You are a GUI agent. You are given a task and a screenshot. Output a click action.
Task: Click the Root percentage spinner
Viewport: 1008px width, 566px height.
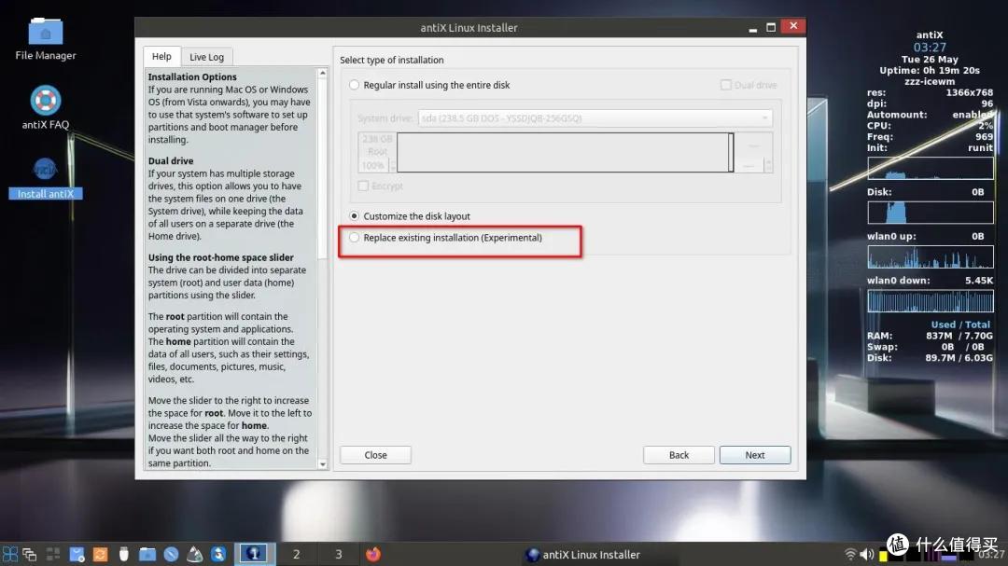tap(377, 166)
